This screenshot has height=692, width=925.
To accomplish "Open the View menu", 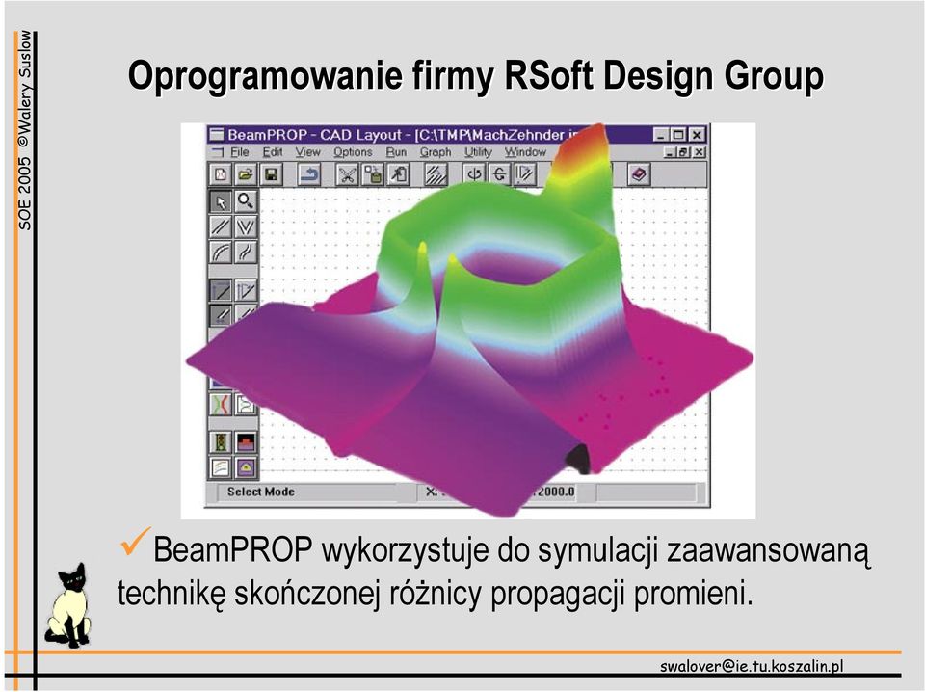I will (308, 152).
